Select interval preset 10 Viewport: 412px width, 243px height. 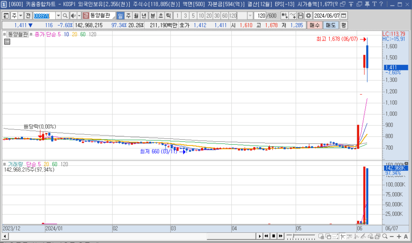pyautogui.click(x=201, y=16)
